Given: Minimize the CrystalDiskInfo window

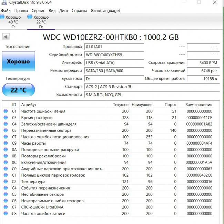Looking at the screenshot, I should (x=184, y=2).
